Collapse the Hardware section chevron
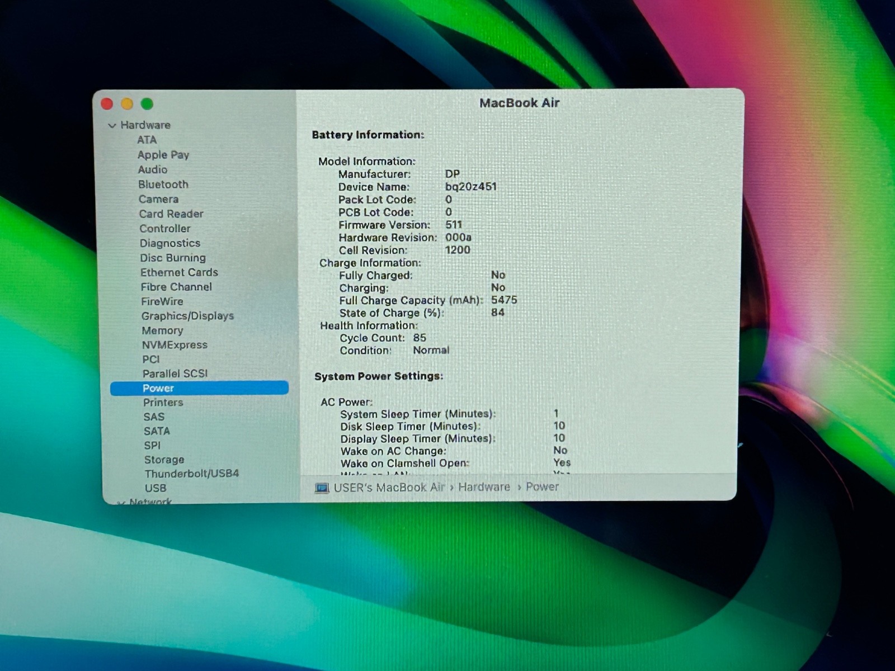 (x=112, y=125)
